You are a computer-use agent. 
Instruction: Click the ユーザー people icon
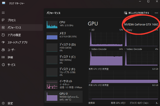coord(3,50)
